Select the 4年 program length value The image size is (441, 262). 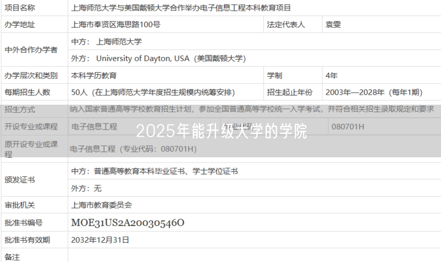(332, 76)
